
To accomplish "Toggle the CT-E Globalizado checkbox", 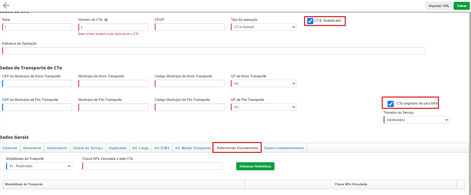I will coord(310,21).
